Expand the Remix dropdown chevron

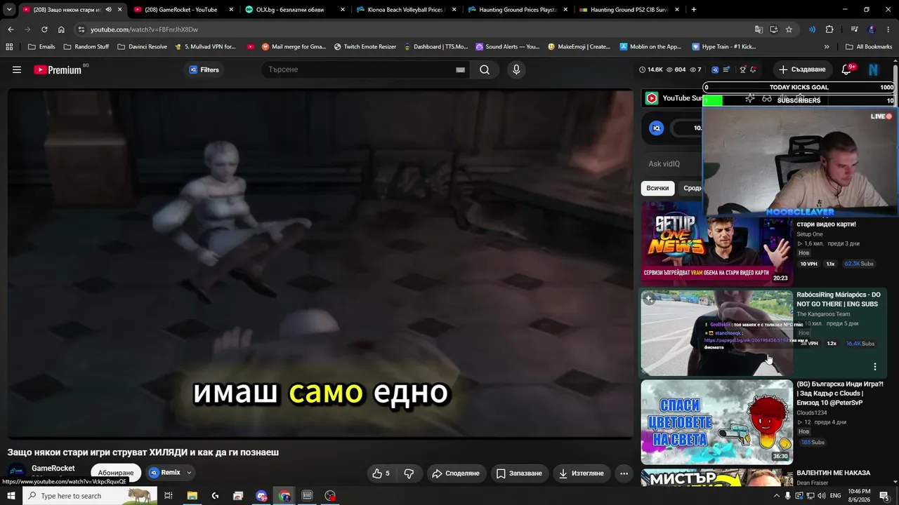point(189,473)
